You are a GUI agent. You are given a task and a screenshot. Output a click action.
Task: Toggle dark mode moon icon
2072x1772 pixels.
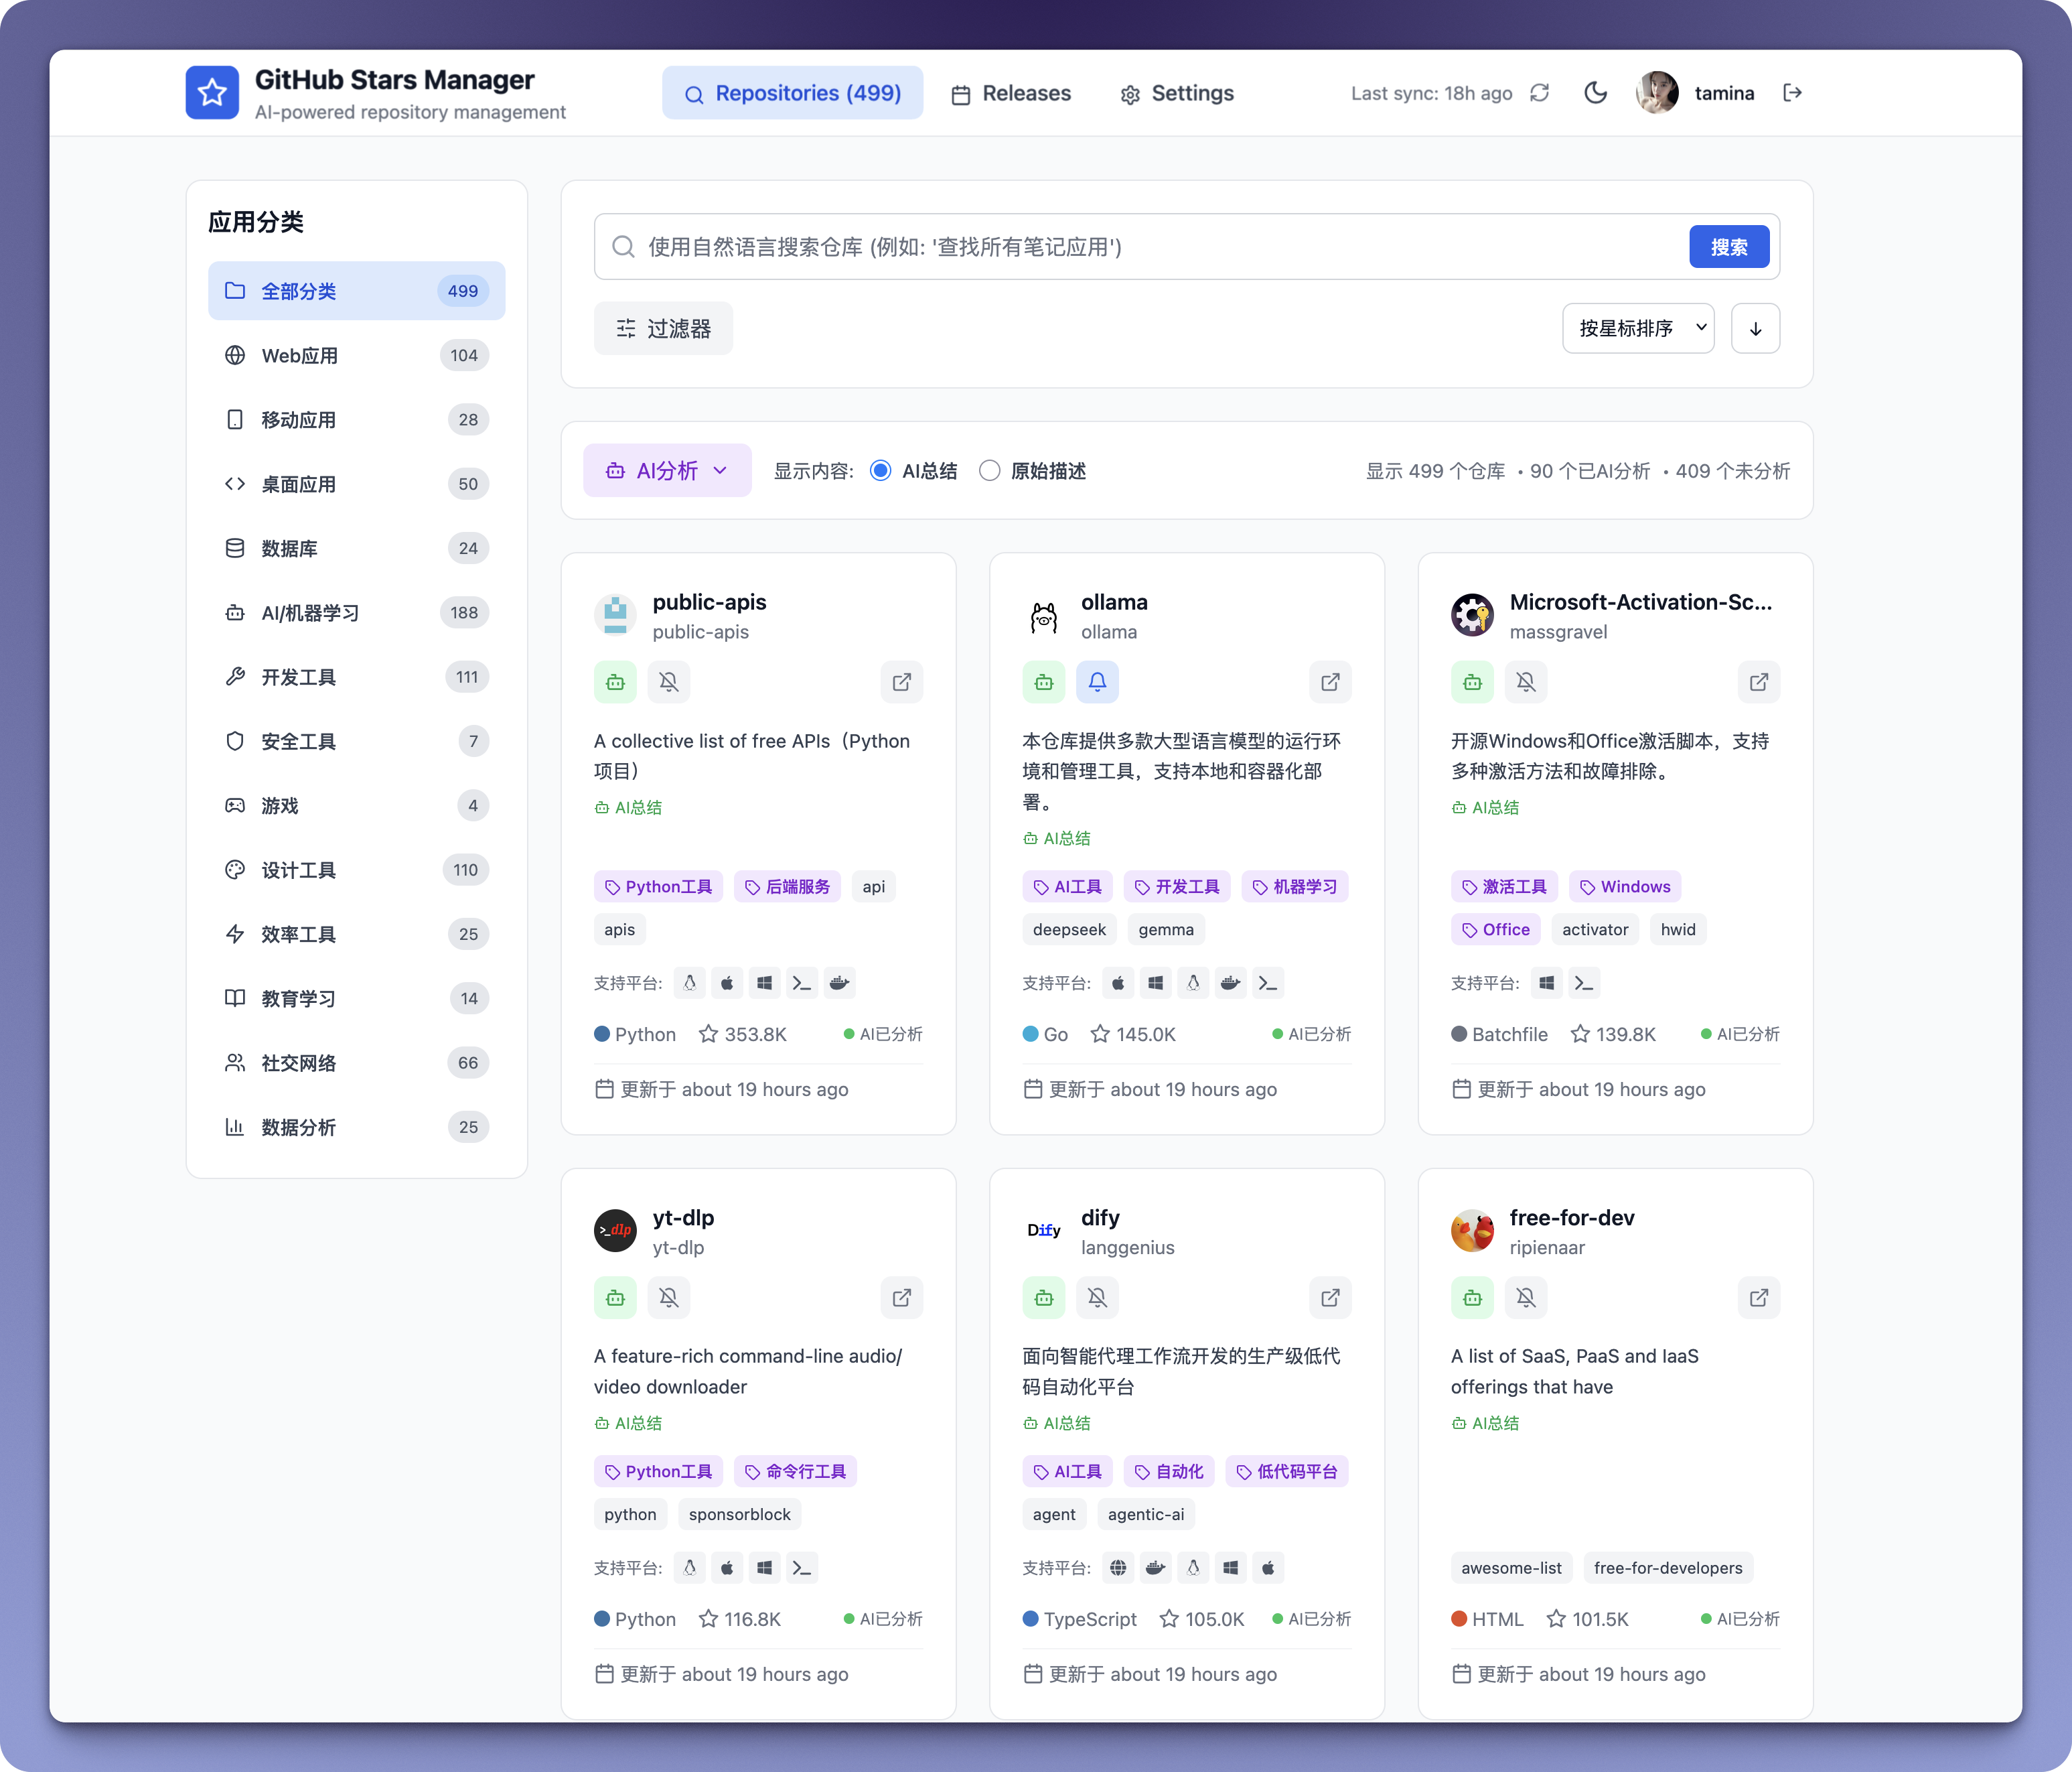(x=1595, y=93)
